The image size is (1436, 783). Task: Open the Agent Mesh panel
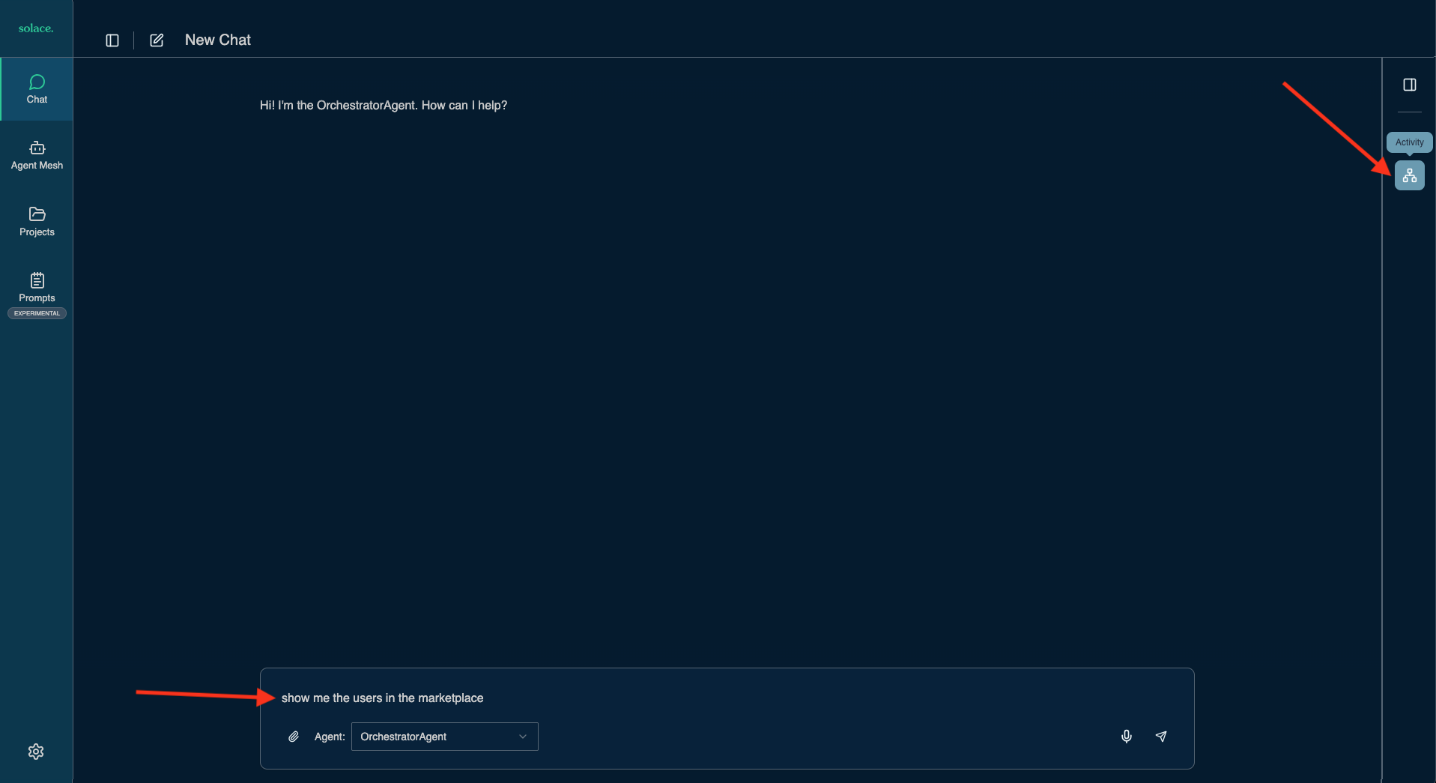[x=36, y=154]
